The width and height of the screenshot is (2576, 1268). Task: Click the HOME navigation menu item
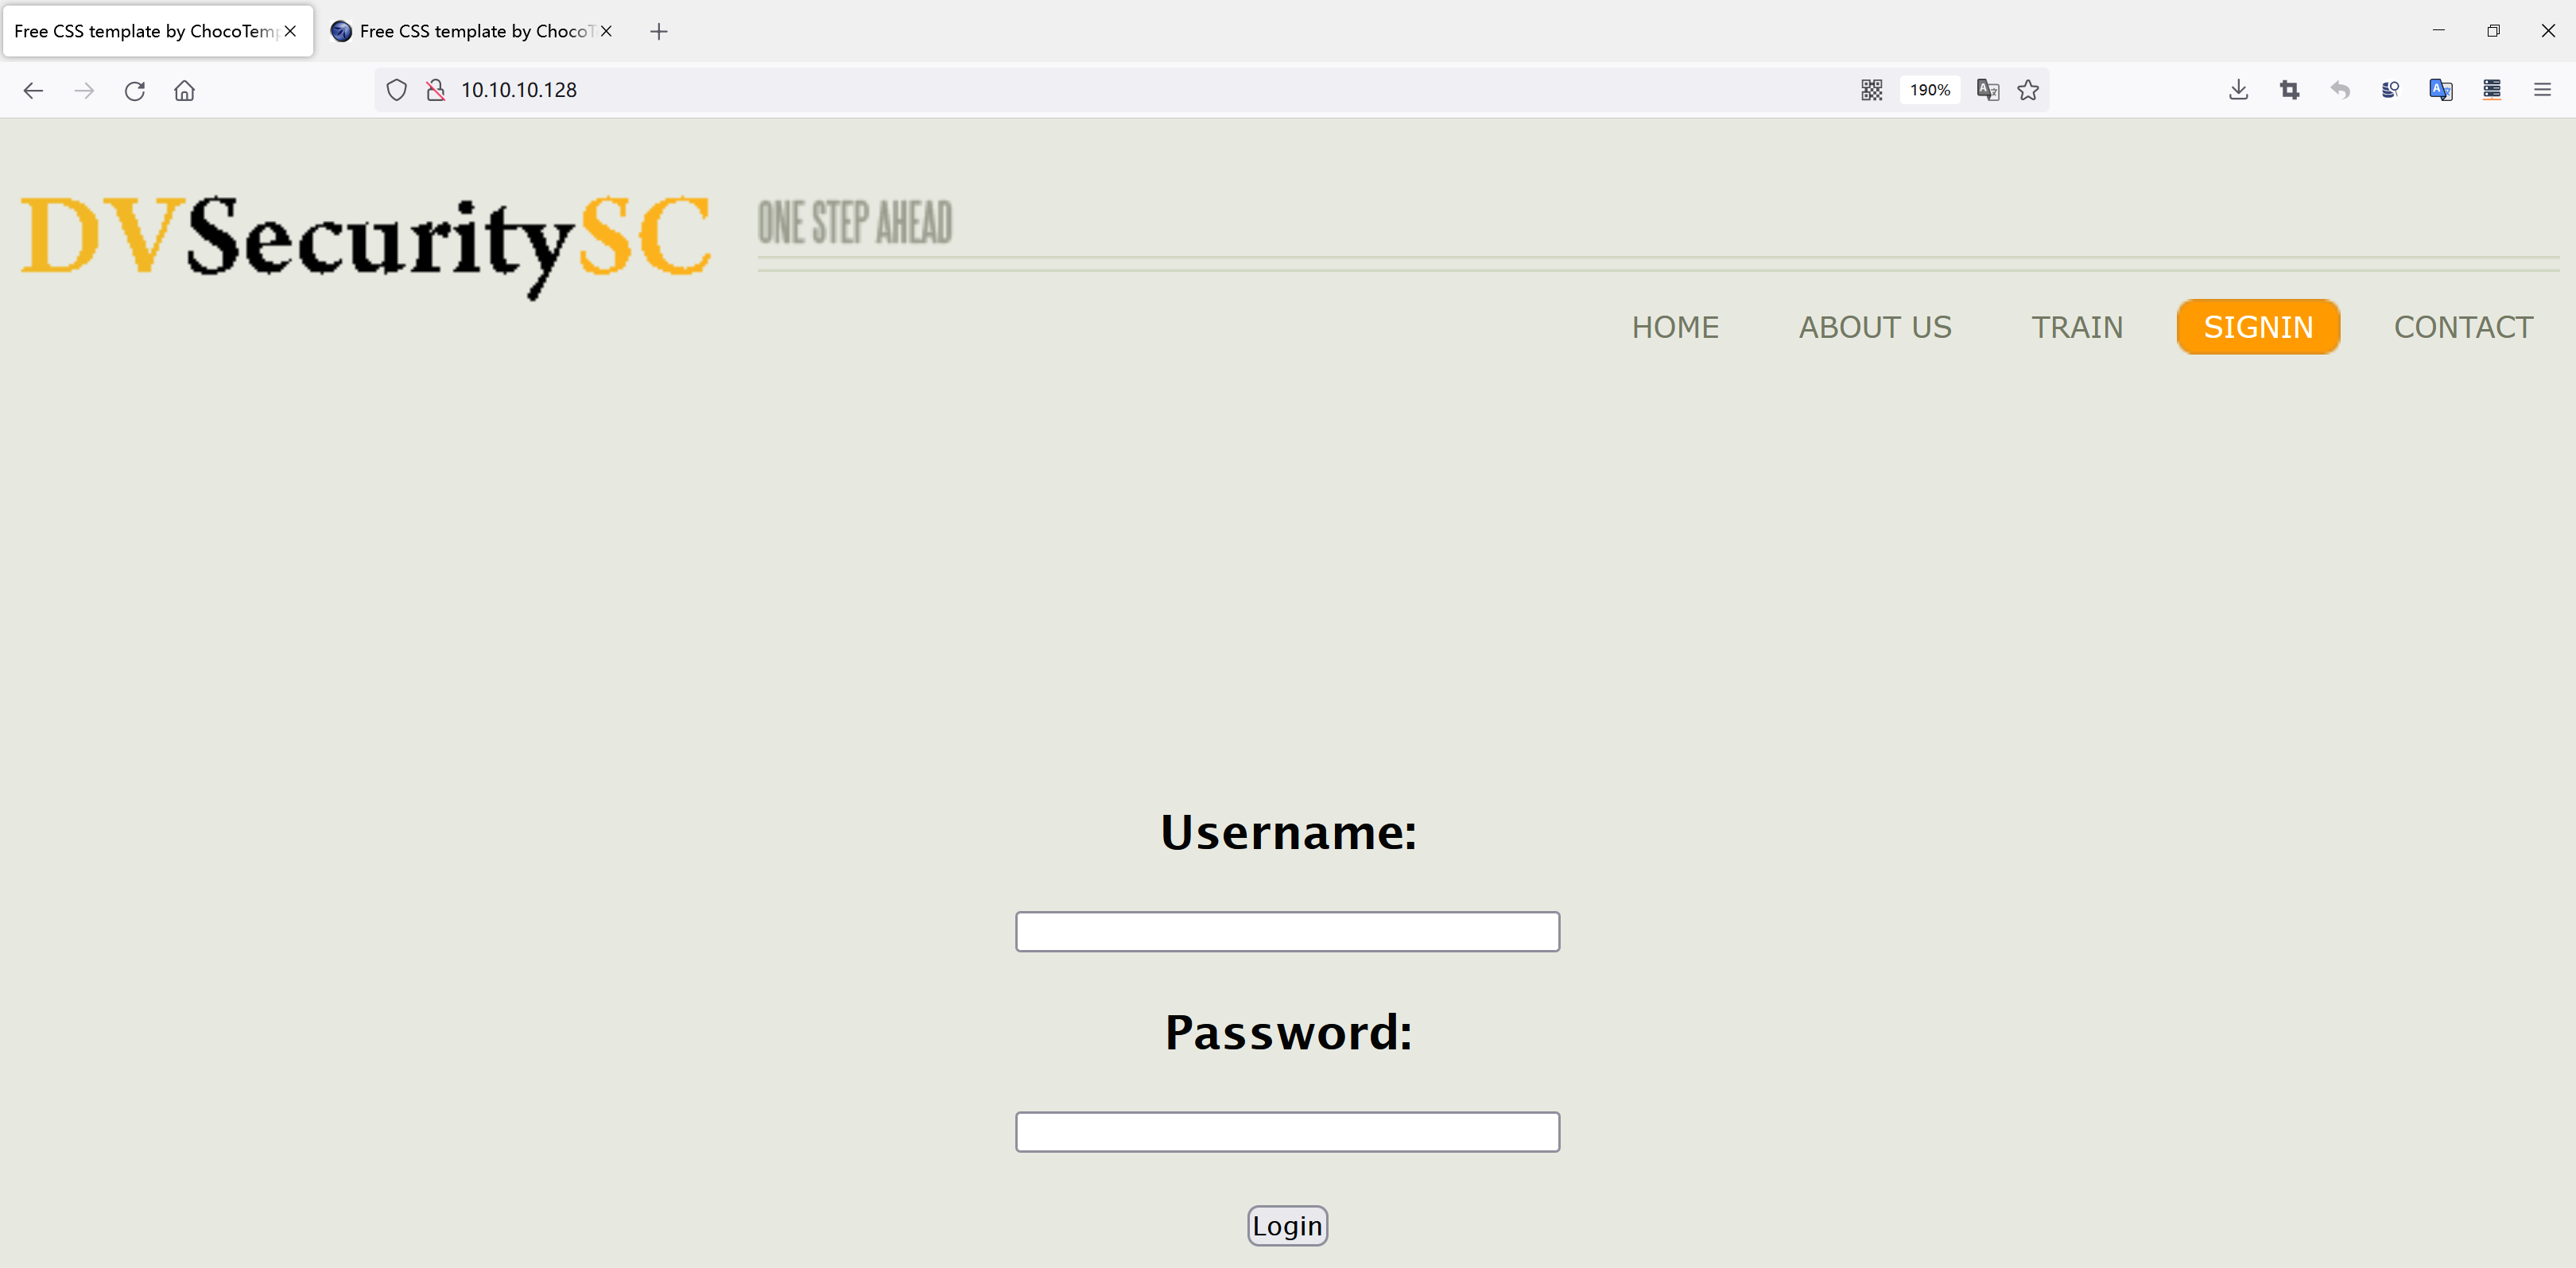point(1674,325)
